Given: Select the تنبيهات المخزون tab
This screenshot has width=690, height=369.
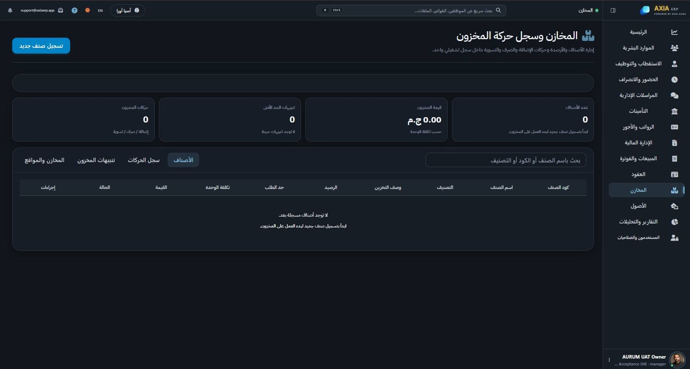Looking at the screenshot, I should point(96,160).
